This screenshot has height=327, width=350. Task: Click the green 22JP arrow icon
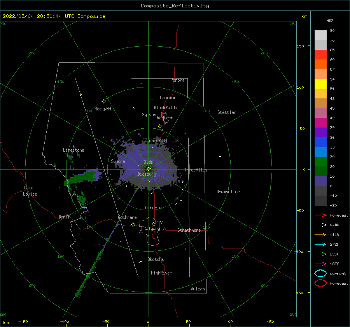click(x=320, y=254)
